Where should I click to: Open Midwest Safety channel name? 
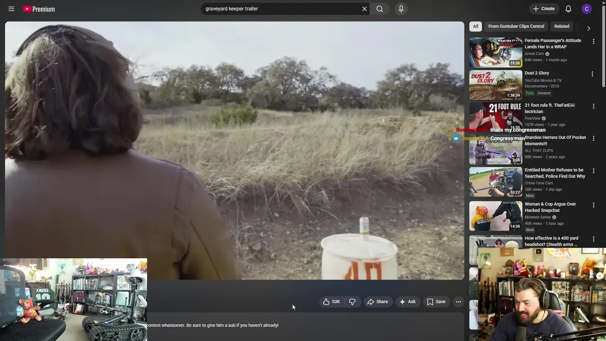(538, 217)
